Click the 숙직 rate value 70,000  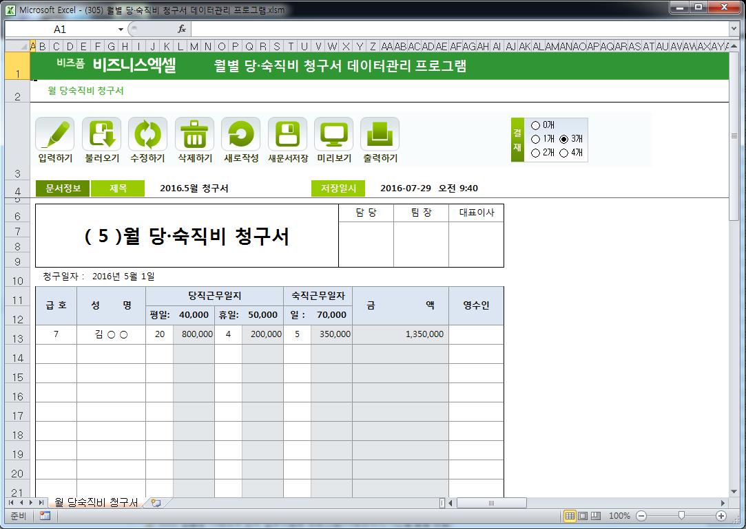click(x=331, y=314)
